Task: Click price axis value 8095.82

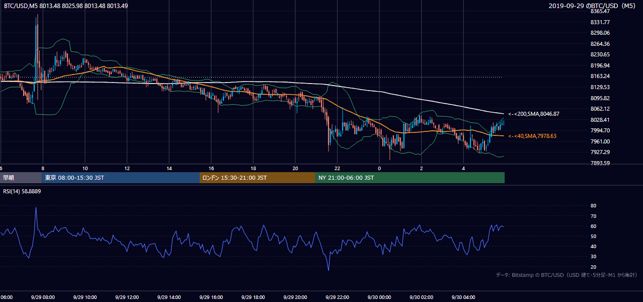Action: (600, 98)
